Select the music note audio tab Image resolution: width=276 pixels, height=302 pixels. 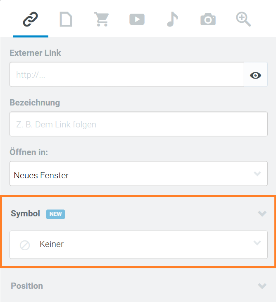coord(173,19)
